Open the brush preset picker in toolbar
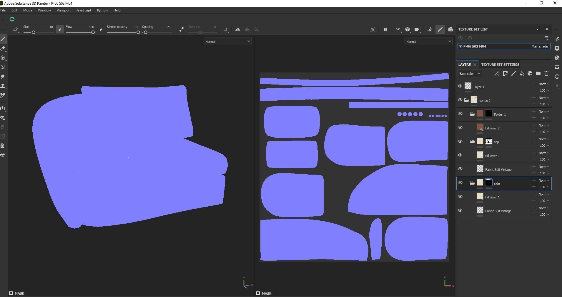 (x=16, y=29)
